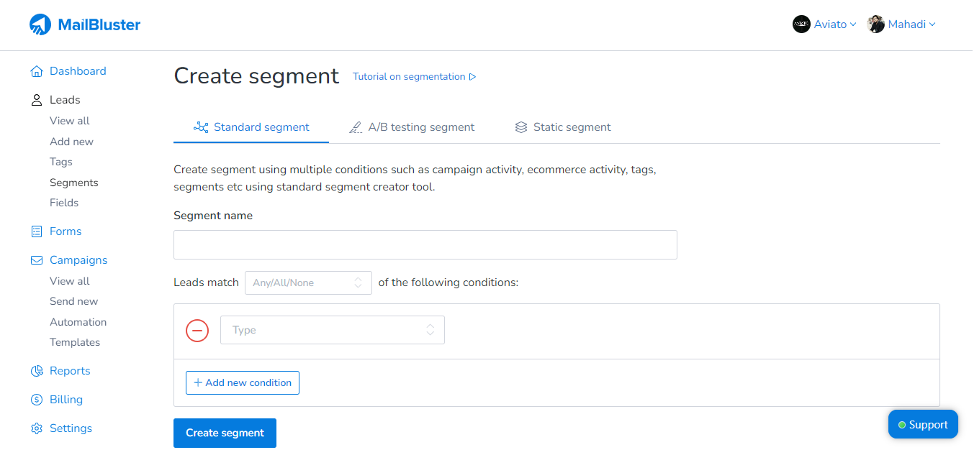Open the Mahadi account dropdown chevron

click(x=932, y=24)
